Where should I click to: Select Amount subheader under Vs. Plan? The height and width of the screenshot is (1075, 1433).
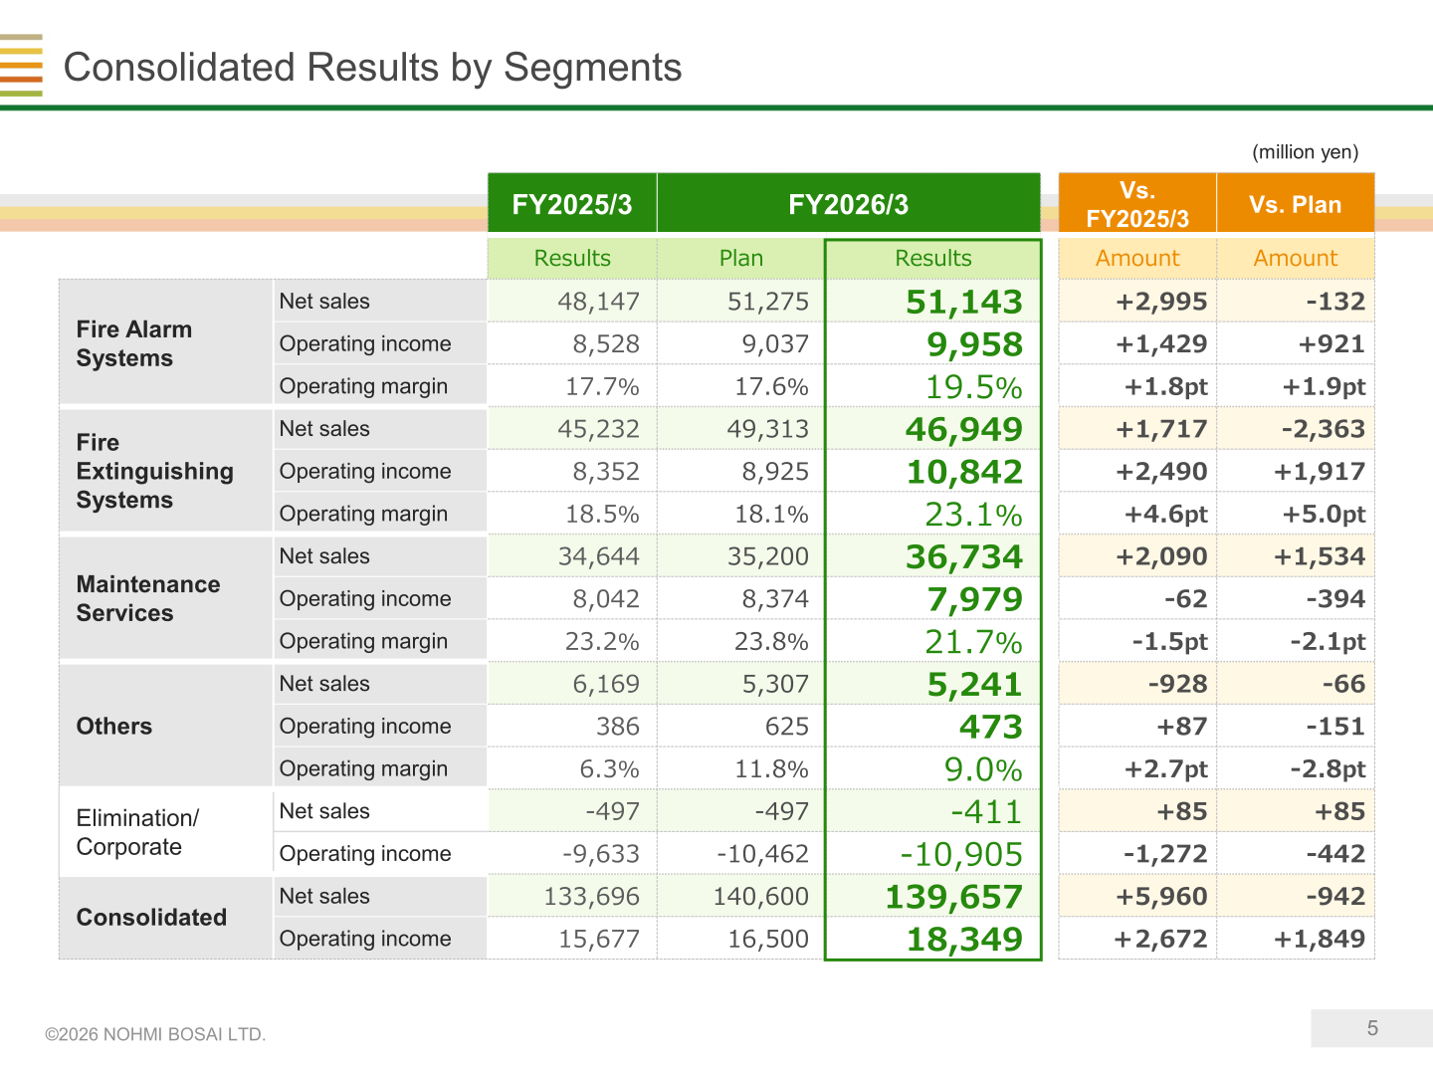1296,258
